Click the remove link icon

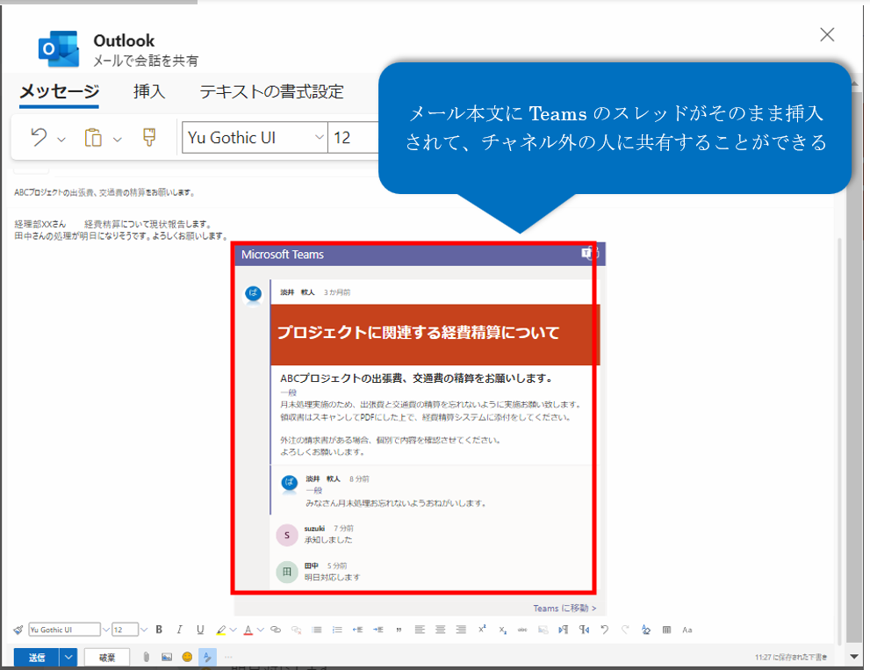pos(296,630)
